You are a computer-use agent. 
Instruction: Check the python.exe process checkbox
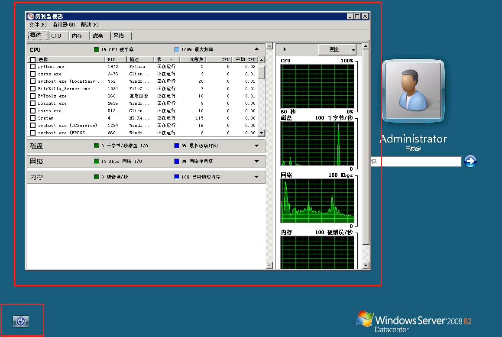[x=32, y=67]
